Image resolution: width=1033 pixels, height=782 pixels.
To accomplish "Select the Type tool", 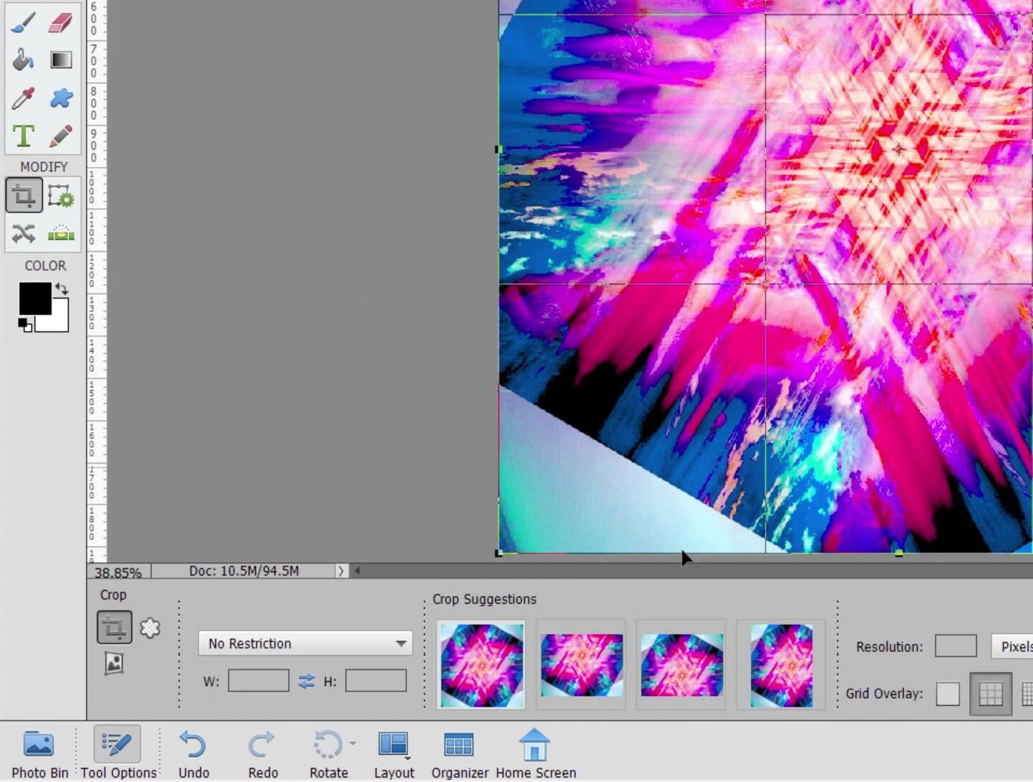I will pos(24,136).
